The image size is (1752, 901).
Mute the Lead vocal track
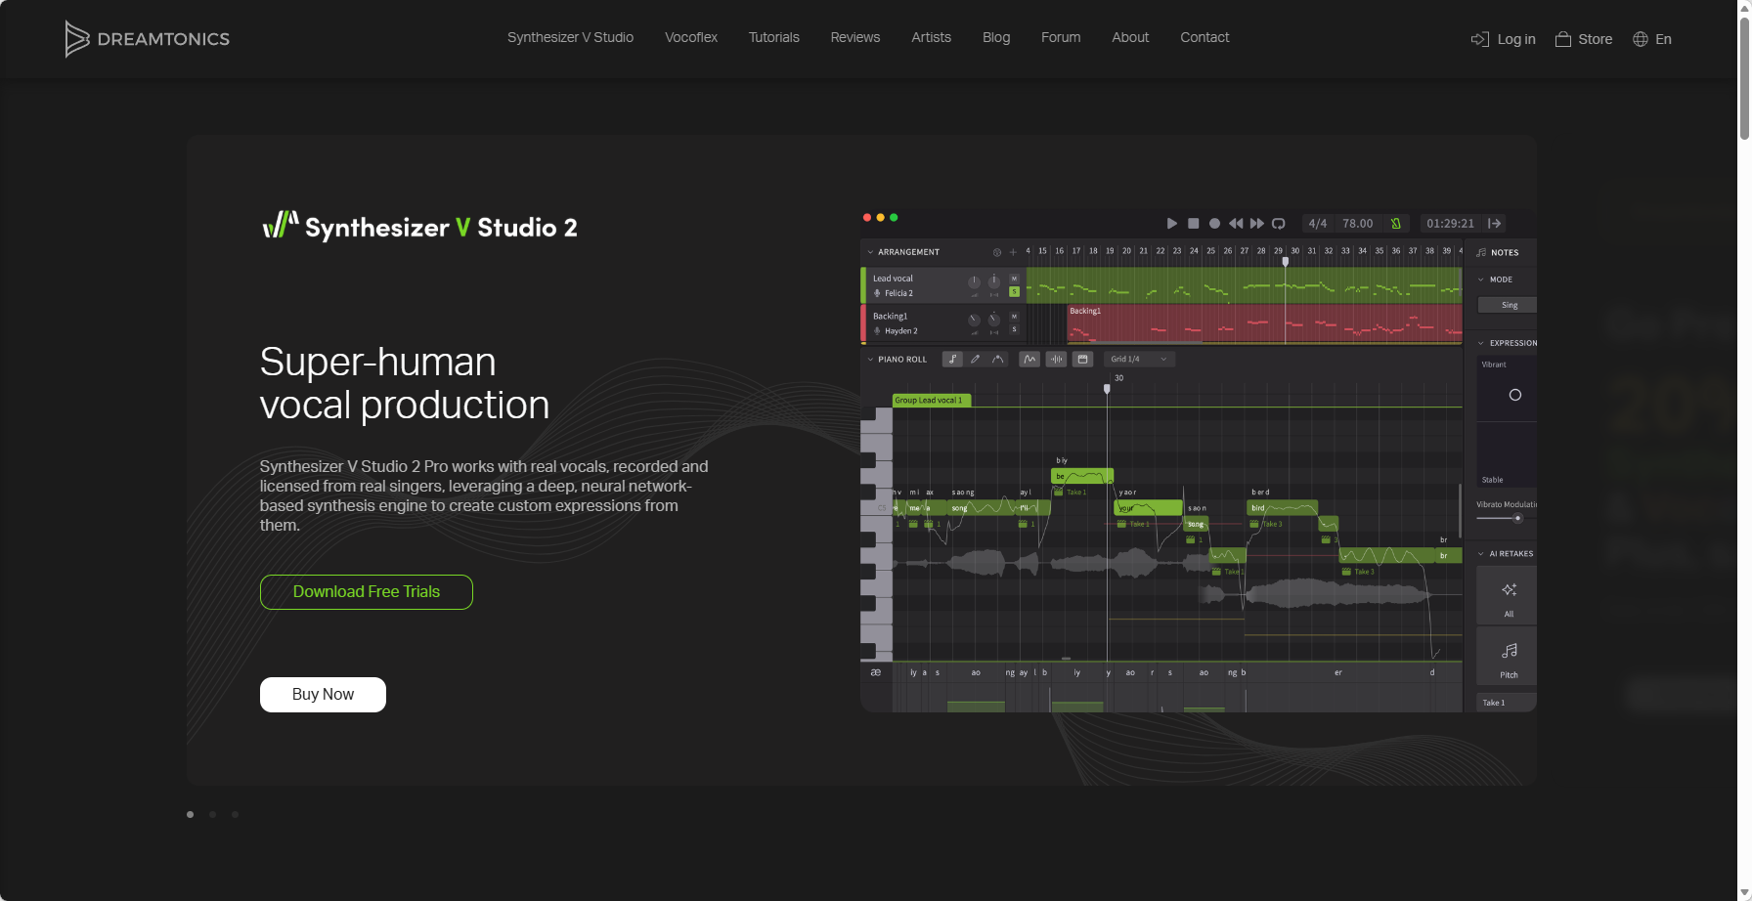click(x=1014, y=279)
